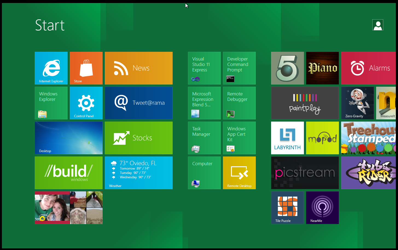
Task: Launch Visual Studio 11 Express
Action: (x=204, y=68)
